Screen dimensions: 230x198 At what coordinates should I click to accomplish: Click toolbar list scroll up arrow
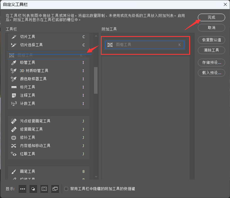[x=96, y=36]
